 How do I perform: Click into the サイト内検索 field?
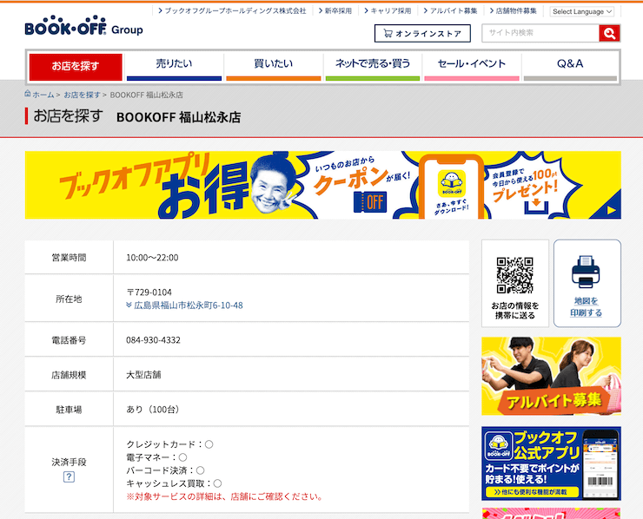[540, 33]
